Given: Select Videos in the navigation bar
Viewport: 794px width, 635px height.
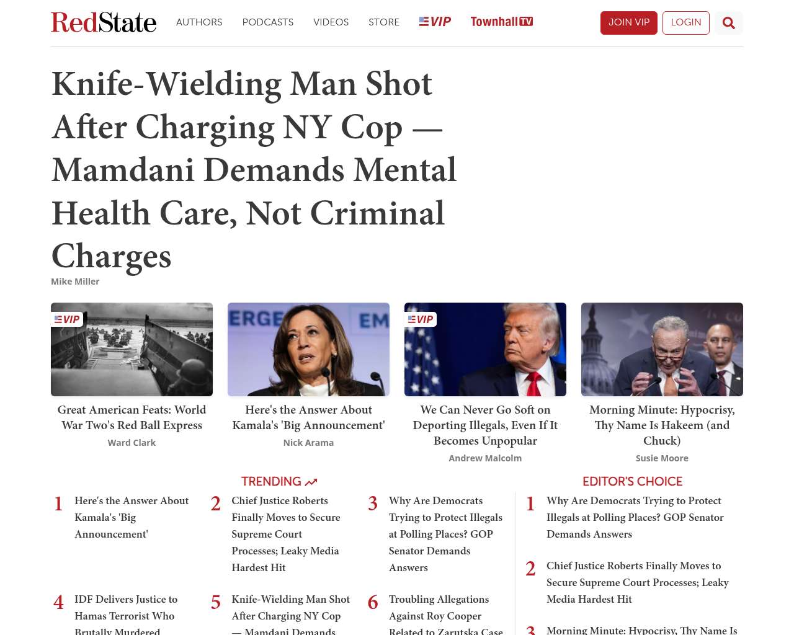Looking at the screenshot, I should 331,22.
